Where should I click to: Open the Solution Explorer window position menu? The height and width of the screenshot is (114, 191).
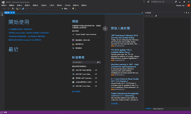184,13
